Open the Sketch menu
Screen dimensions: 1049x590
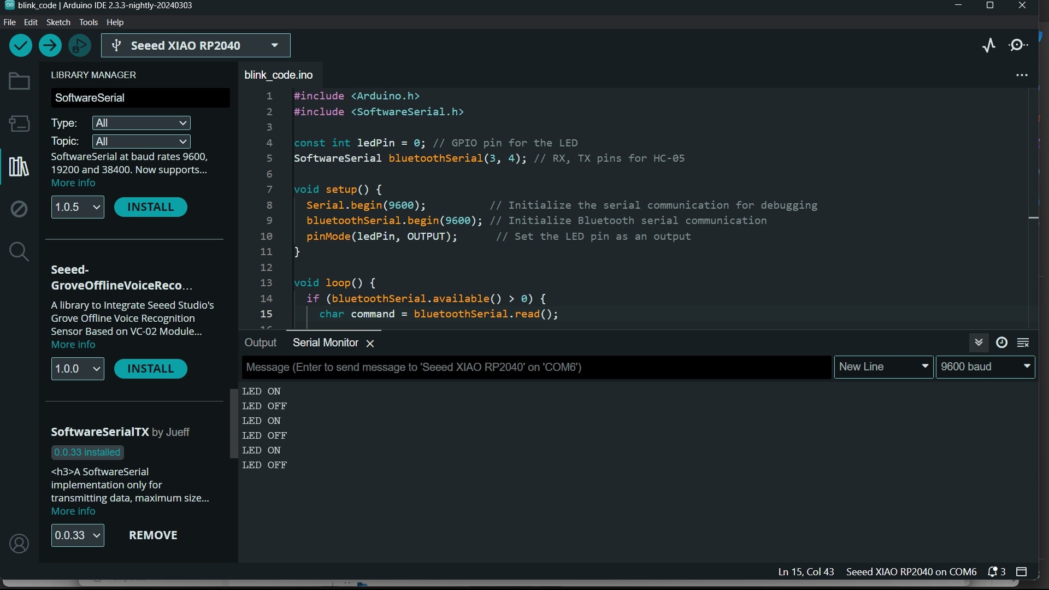(58, 22)
